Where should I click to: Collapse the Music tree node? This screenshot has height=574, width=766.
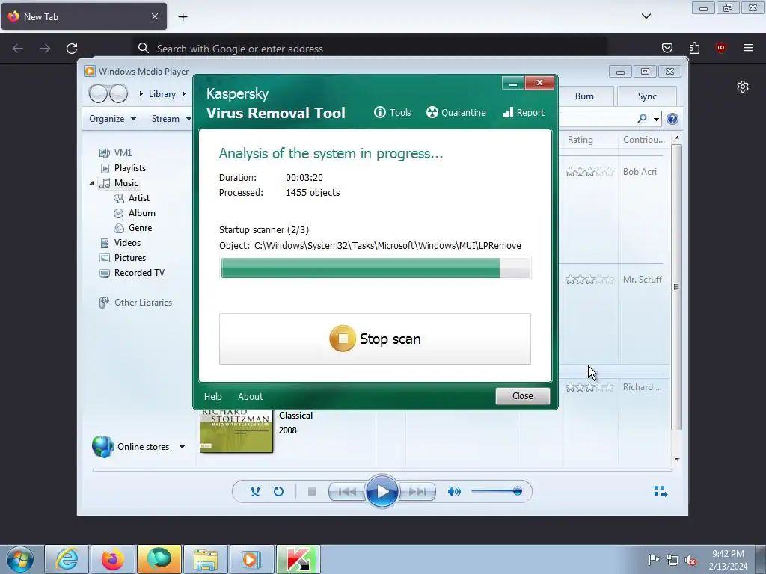click(x=91, y=183)
